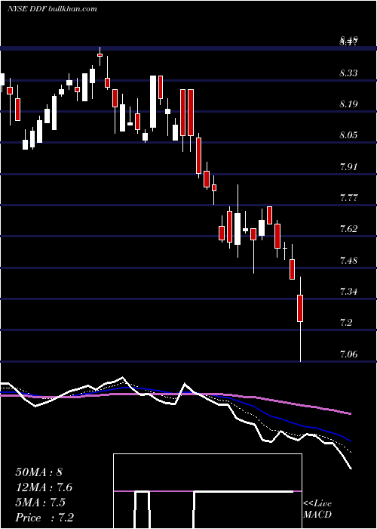The image size is (377, 529).
Task: Click the NYSE DDF chart title
Action: [x=52, y=9]
